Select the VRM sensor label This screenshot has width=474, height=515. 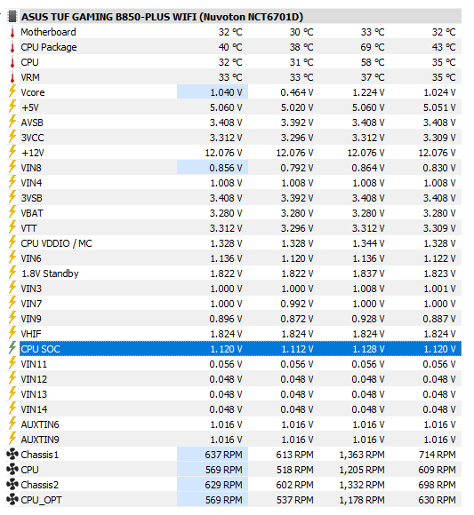coord(30,77)
